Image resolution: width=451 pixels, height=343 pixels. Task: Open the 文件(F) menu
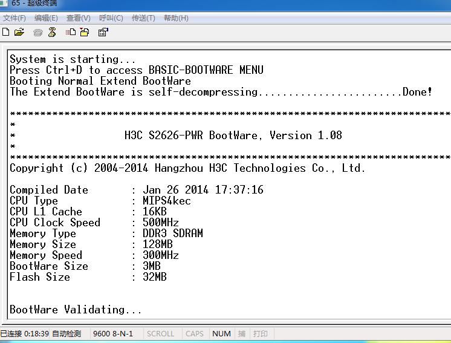[15, 18]
